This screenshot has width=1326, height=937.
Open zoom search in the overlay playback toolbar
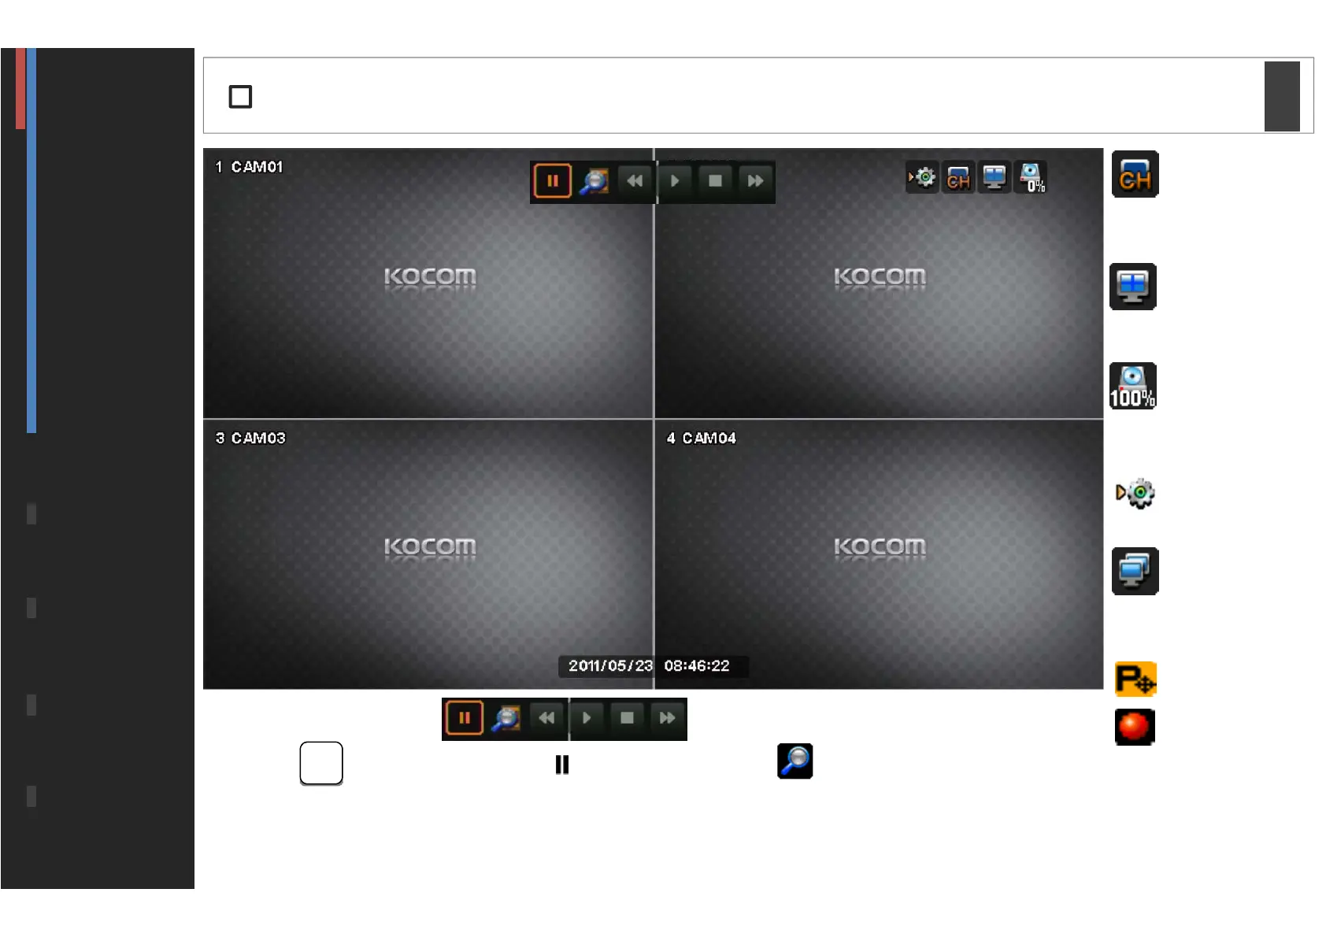594,181
